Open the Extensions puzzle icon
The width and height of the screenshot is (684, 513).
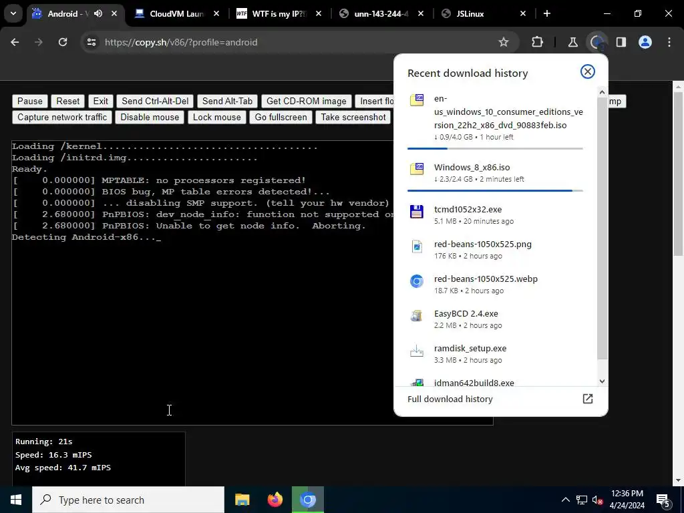click(x=538, y=42)
